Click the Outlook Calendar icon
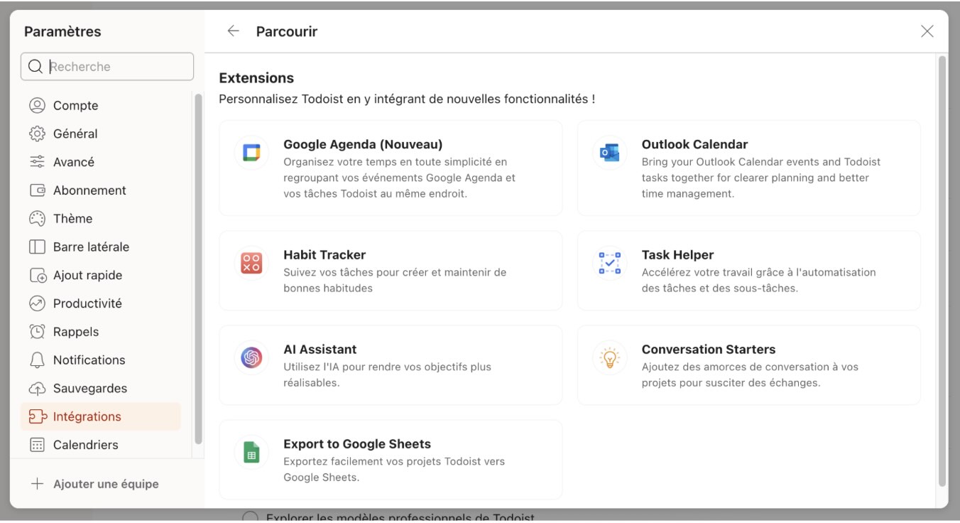 [x=610, y=153]
